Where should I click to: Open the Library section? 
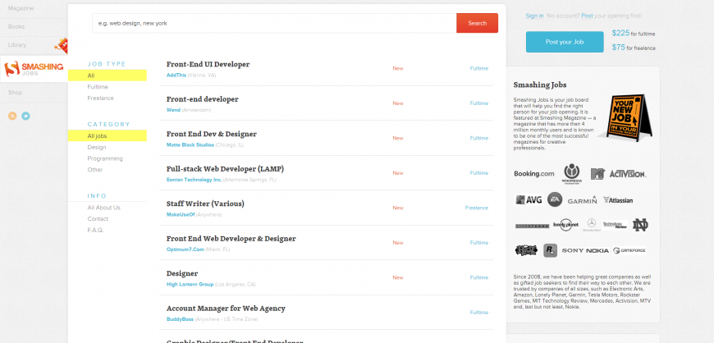point(17,44)
